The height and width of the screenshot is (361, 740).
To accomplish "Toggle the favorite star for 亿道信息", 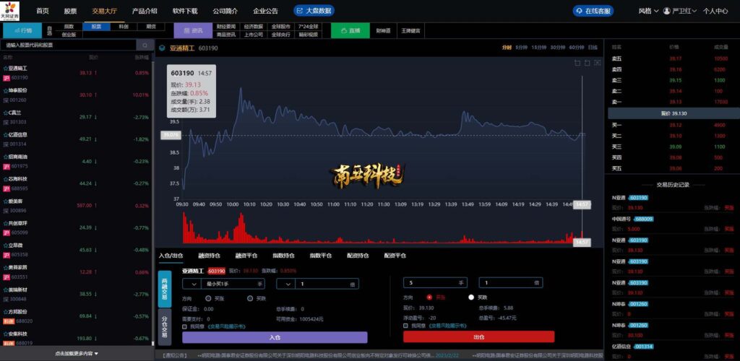I will point(6,135).
